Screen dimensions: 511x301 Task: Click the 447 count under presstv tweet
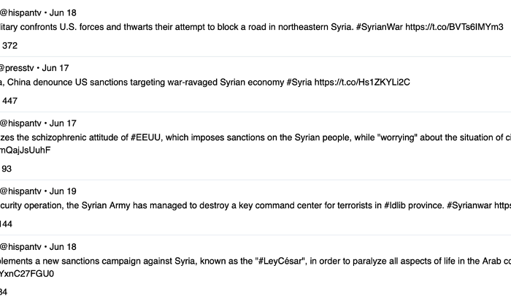9,101
